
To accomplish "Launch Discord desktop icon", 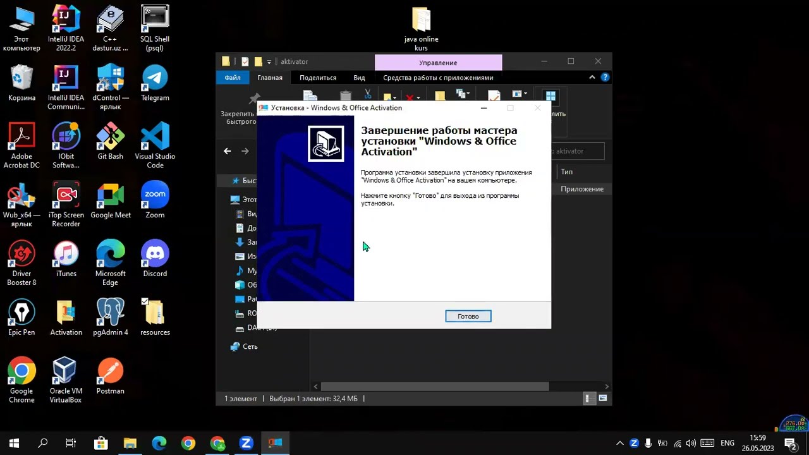I will pyautogui.click(x=155, y=260).
